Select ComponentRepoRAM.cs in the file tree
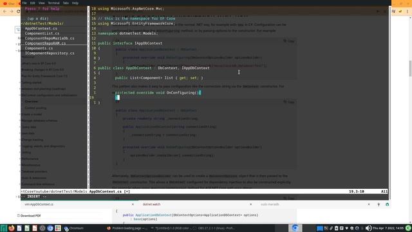This screenshot has width=412, height=232. (45, 43)
